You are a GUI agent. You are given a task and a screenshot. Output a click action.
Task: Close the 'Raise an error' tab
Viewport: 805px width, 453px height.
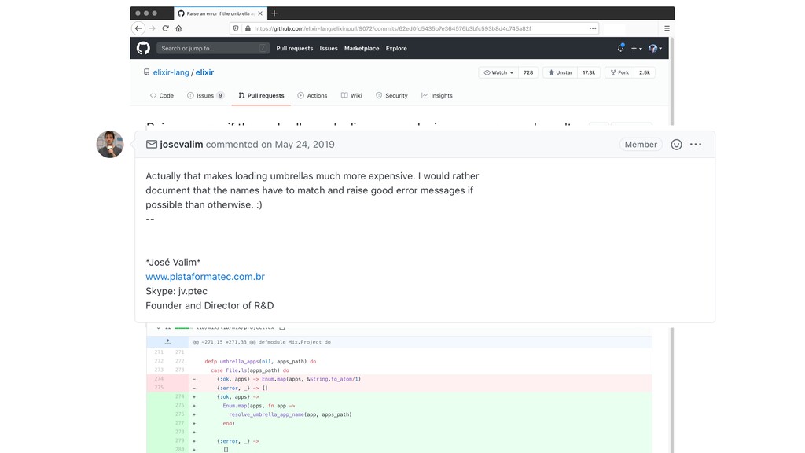260,13
